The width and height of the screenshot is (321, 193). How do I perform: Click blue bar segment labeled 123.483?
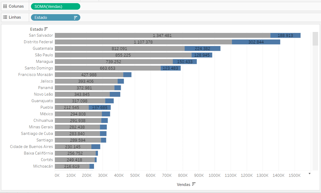click(x=171, y=68)
